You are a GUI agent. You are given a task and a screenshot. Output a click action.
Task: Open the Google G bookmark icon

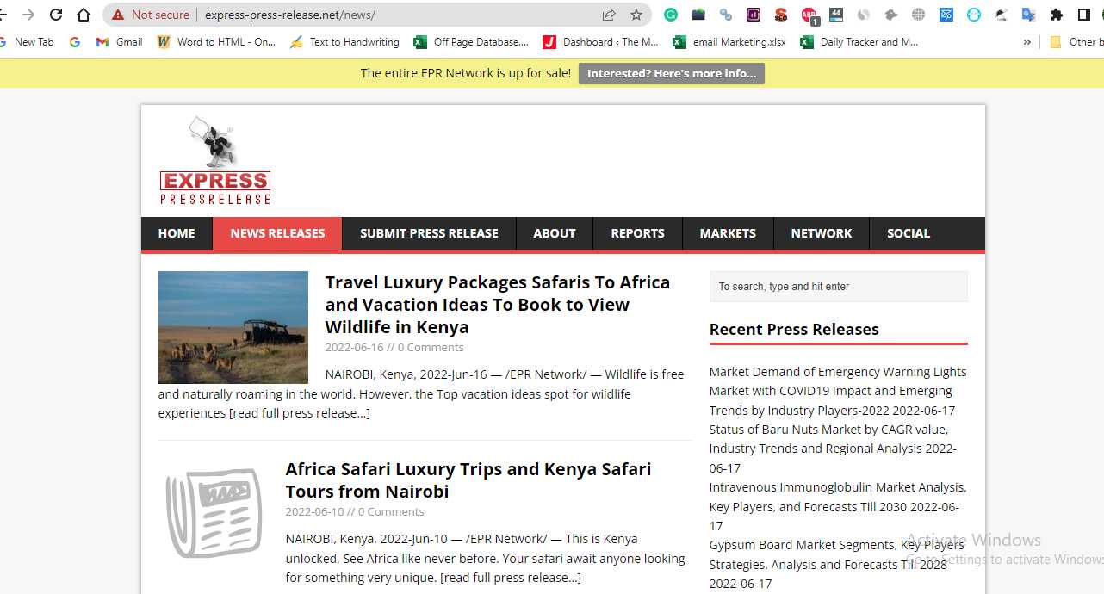tap(75, 41)
